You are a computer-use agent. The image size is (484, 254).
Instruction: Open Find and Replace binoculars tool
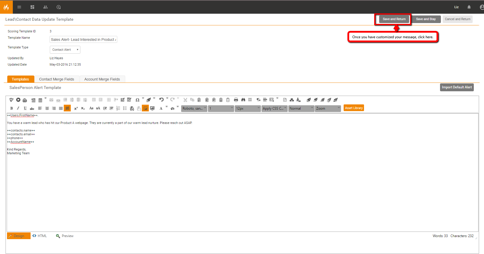pos(243,100)
